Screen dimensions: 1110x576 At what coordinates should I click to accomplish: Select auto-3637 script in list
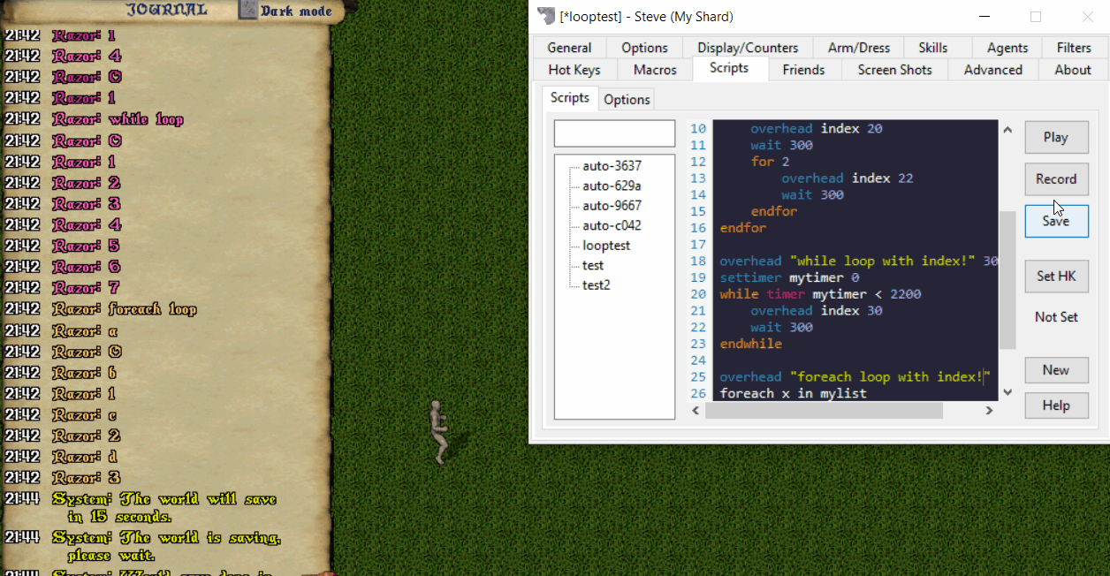coord(612,165)
